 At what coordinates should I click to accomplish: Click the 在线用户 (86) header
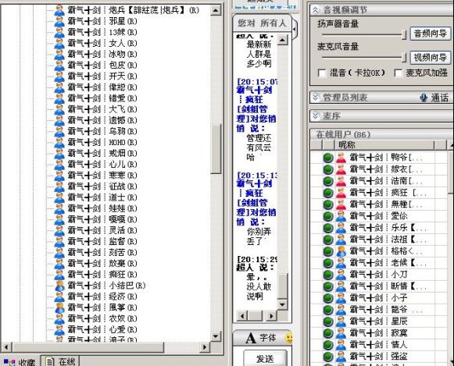coord(343,134)
